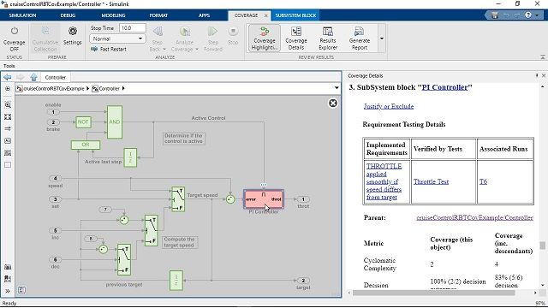Expand the Review Results gallery arrow

[x=382, y=38]
